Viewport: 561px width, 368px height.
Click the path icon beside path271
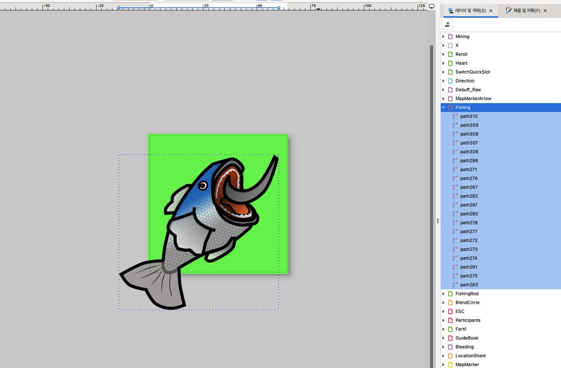click(x=455, y=170)
